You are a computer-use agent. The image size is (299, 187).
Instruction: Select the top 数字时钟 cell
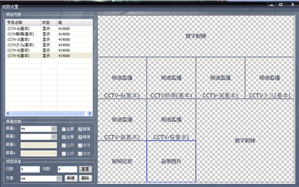tap(196, 36)
